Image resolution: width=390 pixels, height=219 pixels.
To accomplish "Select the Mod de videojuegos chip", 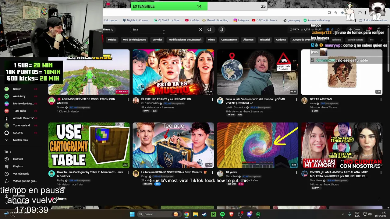I will tap(134, 40).
